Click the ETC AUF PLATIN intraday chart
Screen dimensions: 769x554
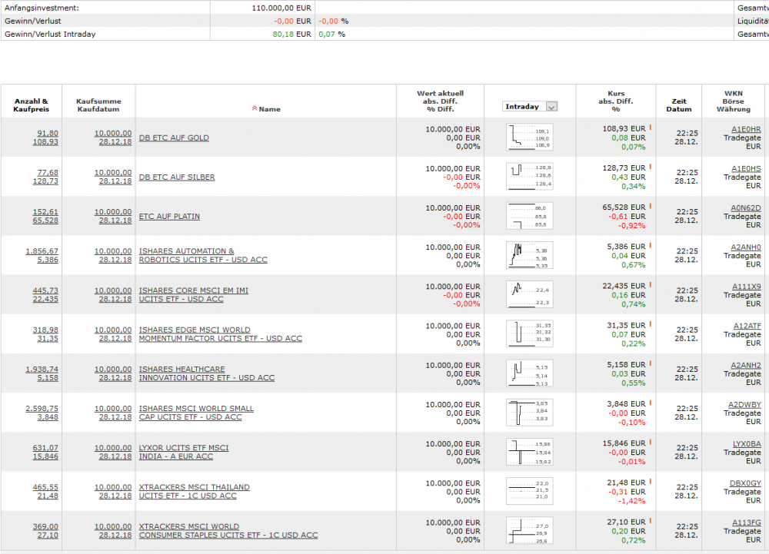[530, 216]
